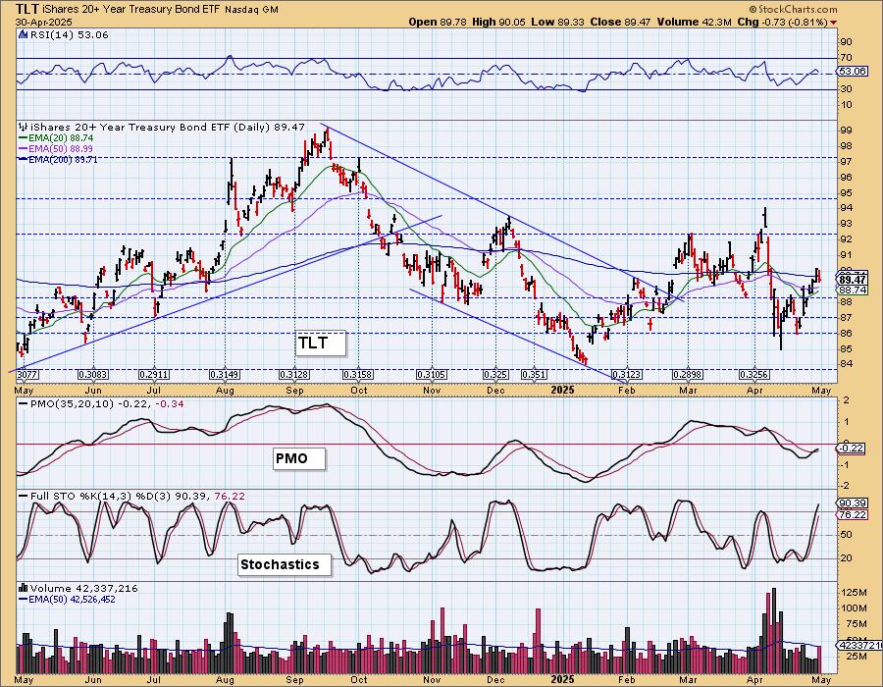Click the 89.47 price tag on right axis
The image size is (883, 687).
coord(852,280)
